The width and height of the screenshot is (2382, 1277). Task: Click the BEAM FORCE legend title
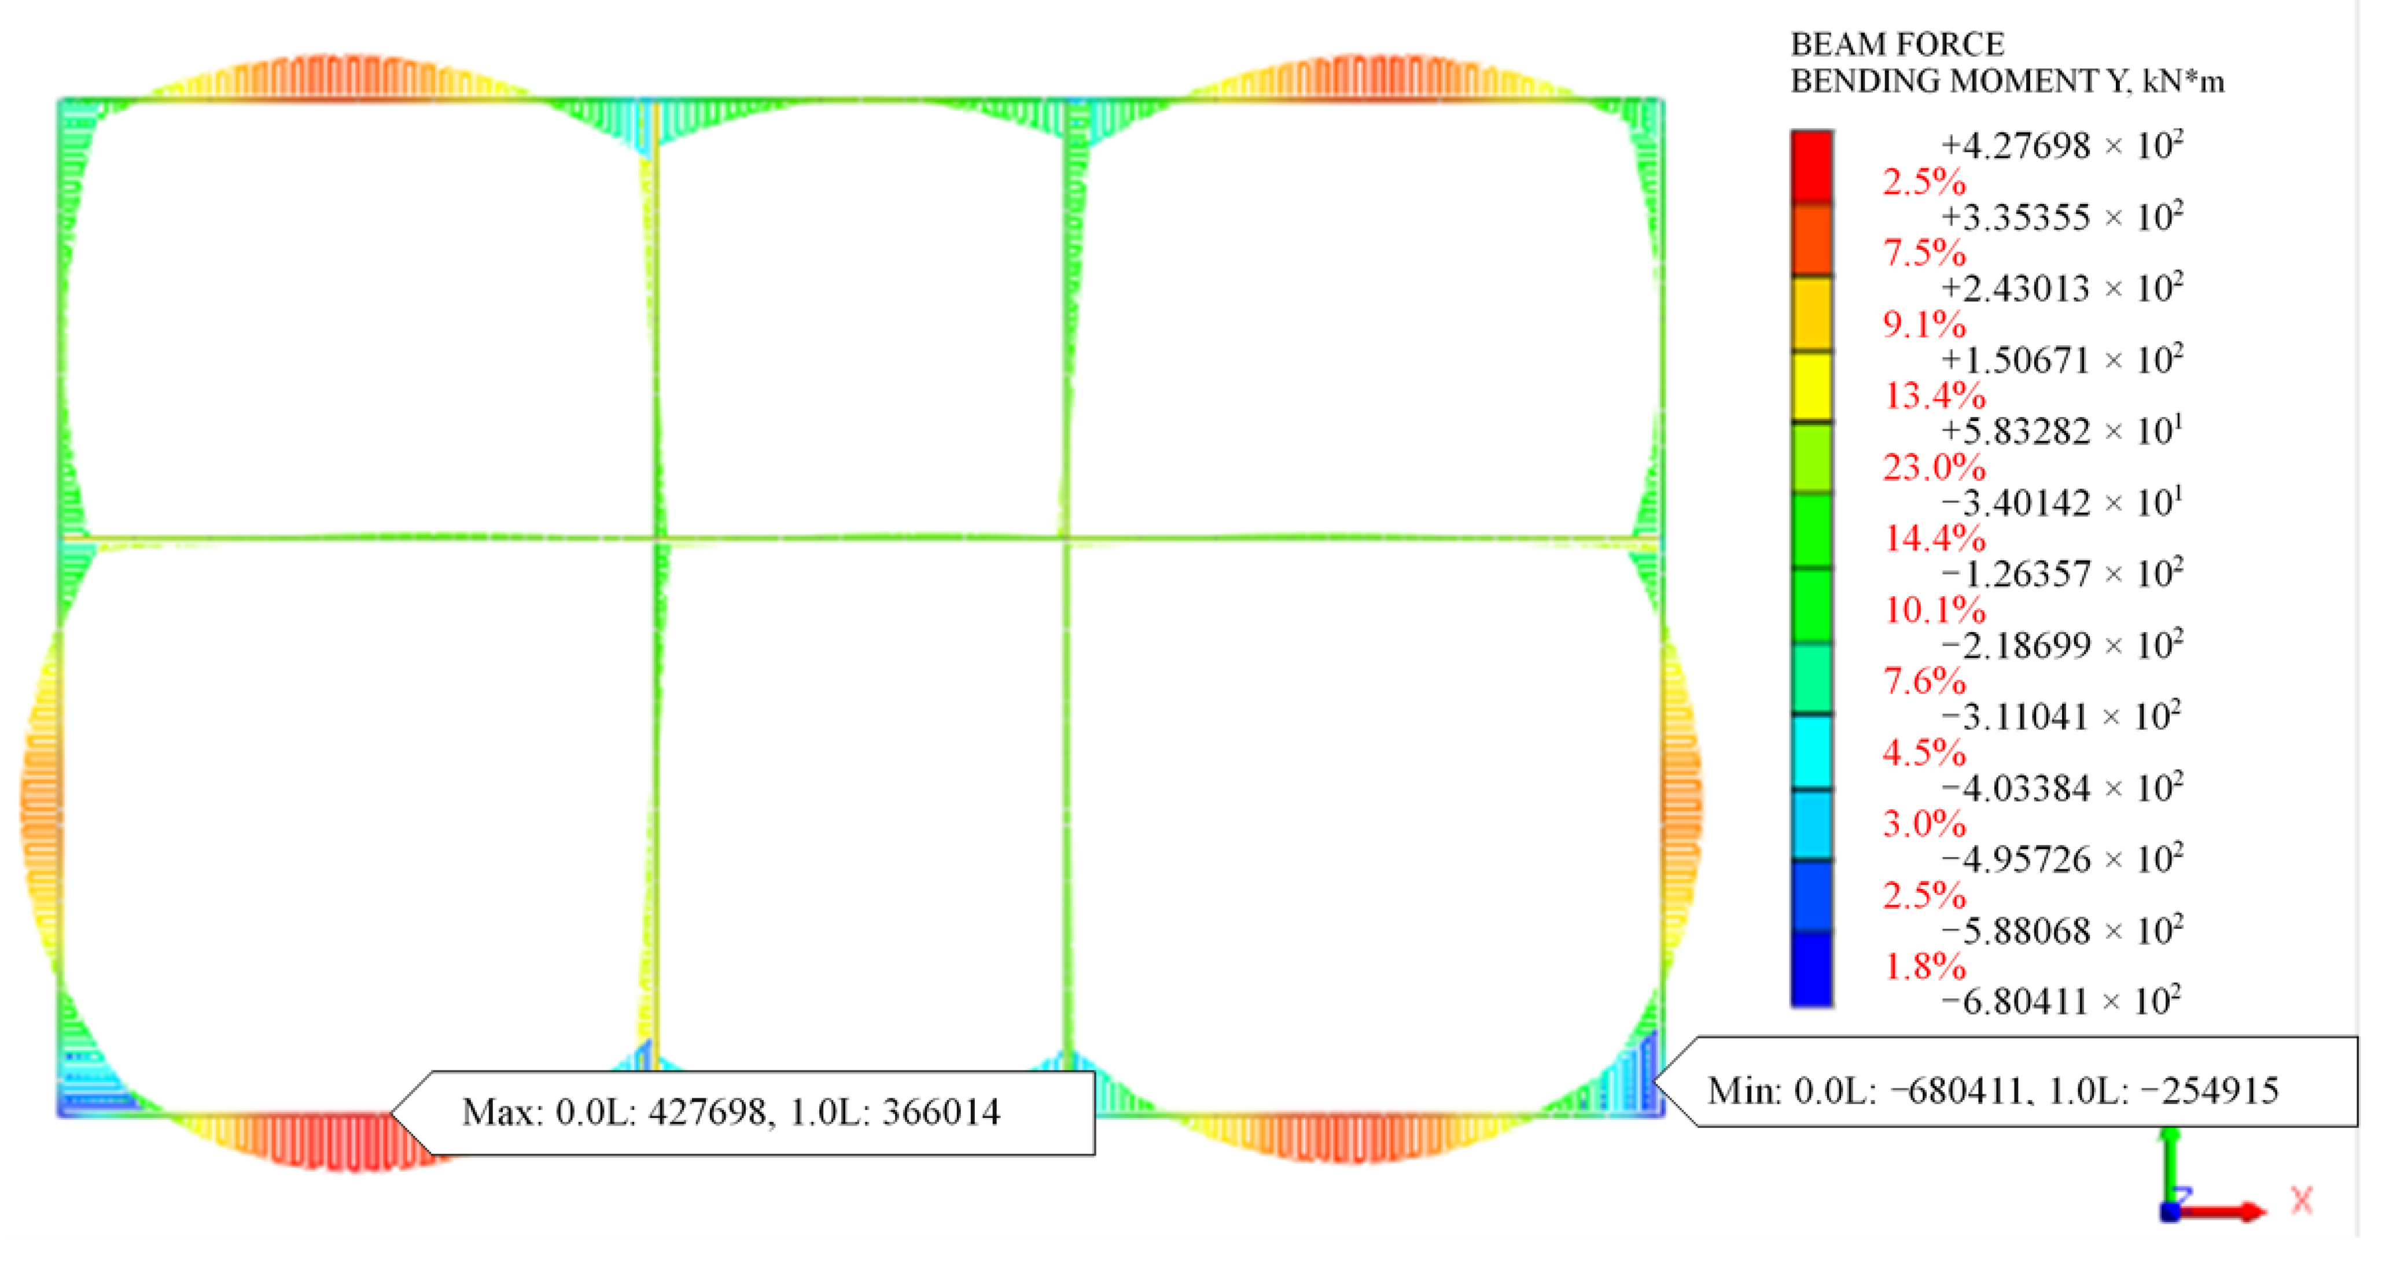(1898, 43)
